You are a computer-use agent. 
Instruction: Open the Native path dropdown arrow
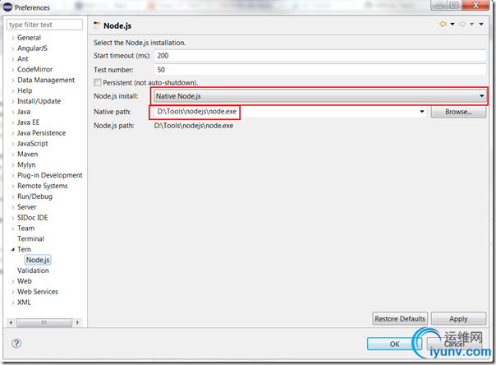[x=422, y=112]
